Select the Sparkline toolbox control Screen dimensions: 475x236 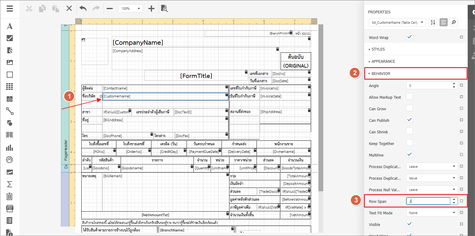pos(10,172)
